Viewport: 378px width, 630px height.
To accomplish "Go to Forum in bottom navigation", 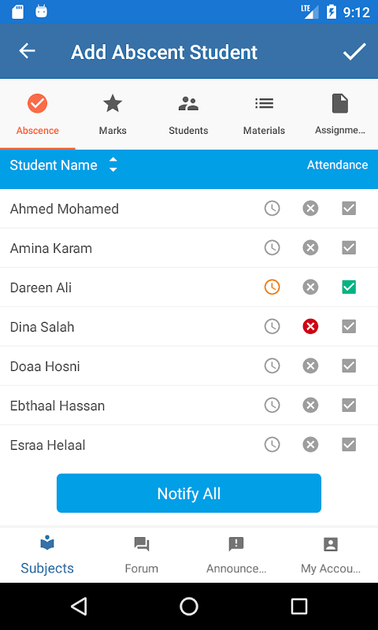I will (142, 555).
